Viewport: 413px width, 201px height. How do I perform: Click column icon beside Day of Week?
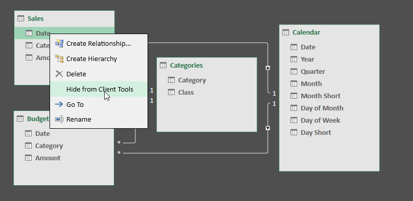(294, 120)
